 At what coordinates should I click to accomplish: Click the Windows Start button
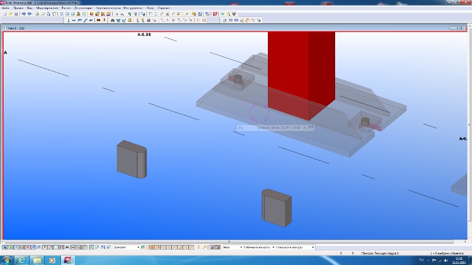tap(6, 260)
